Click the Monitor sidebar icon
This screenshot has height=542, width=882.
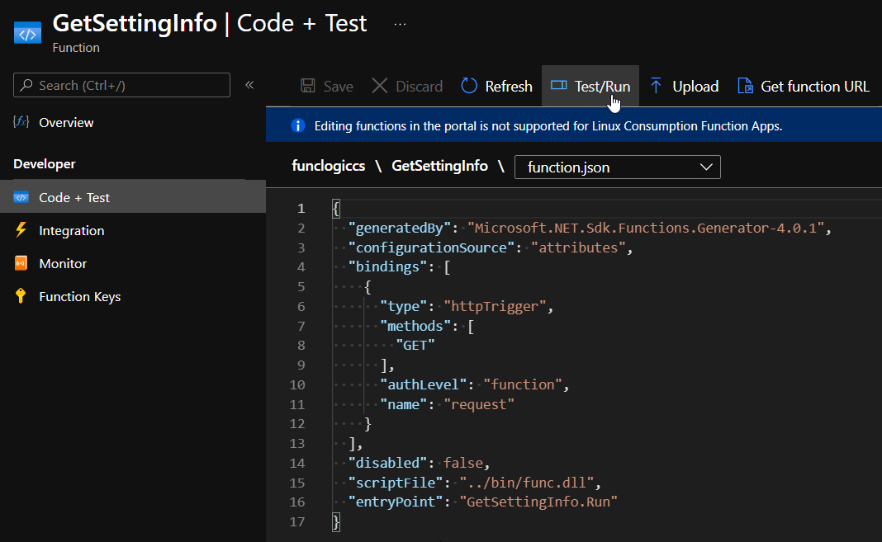click(x=21, y=263)
